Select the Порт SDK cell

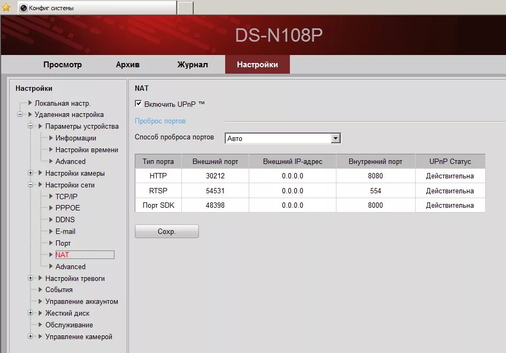pyautogui.click(x=158, y=205)
